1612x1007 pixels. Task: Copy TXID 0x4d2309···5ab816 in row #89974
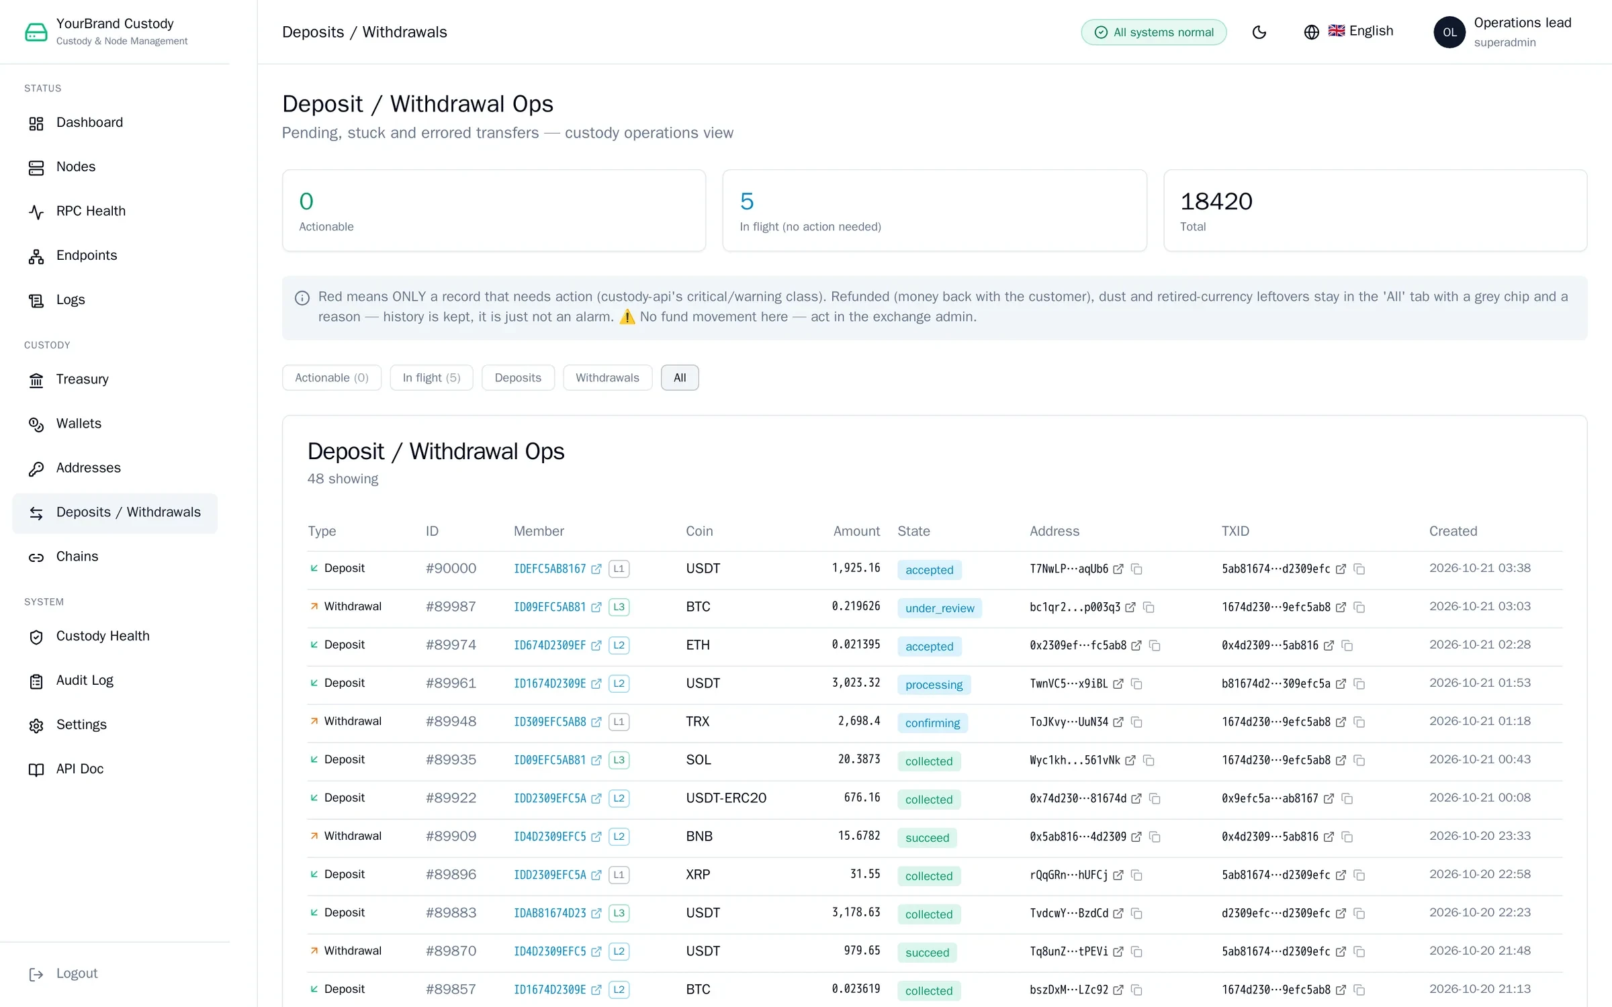[1347, 645]
